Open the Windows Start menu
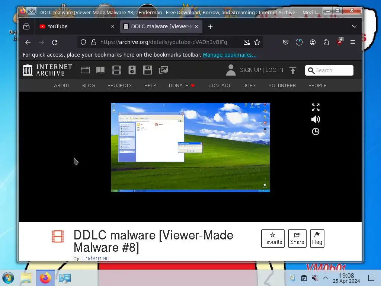The width and height of the screenshot is (381, 286). pos(8,278)
